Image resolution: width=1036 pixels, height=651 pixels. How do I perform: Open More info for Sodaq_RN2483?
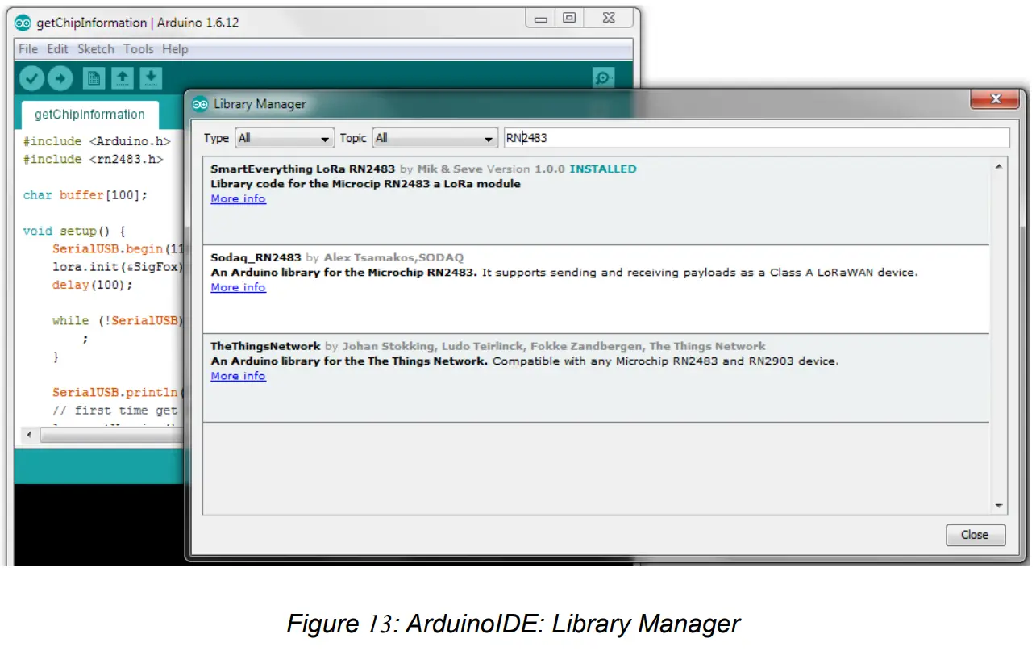pyautogui.click(x=238, y=288)
